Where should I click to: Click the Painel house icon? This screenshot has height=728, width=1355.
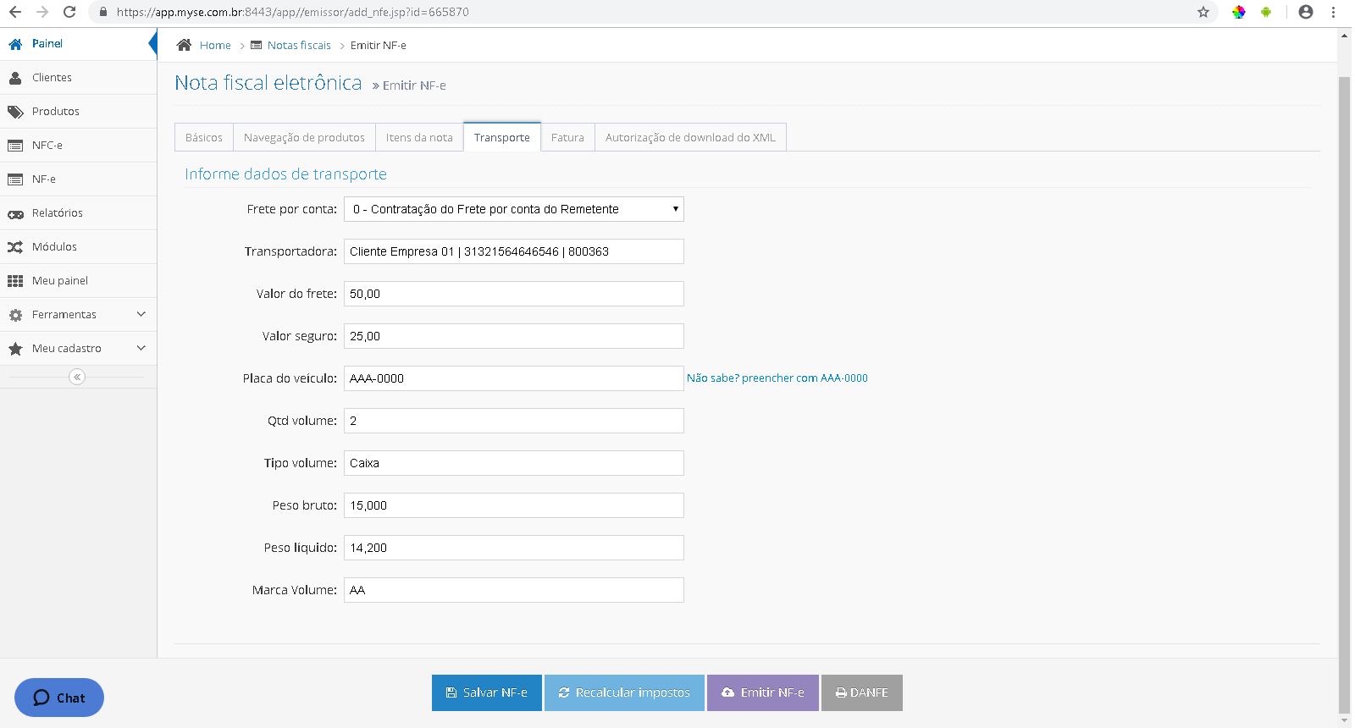[15, 44]
